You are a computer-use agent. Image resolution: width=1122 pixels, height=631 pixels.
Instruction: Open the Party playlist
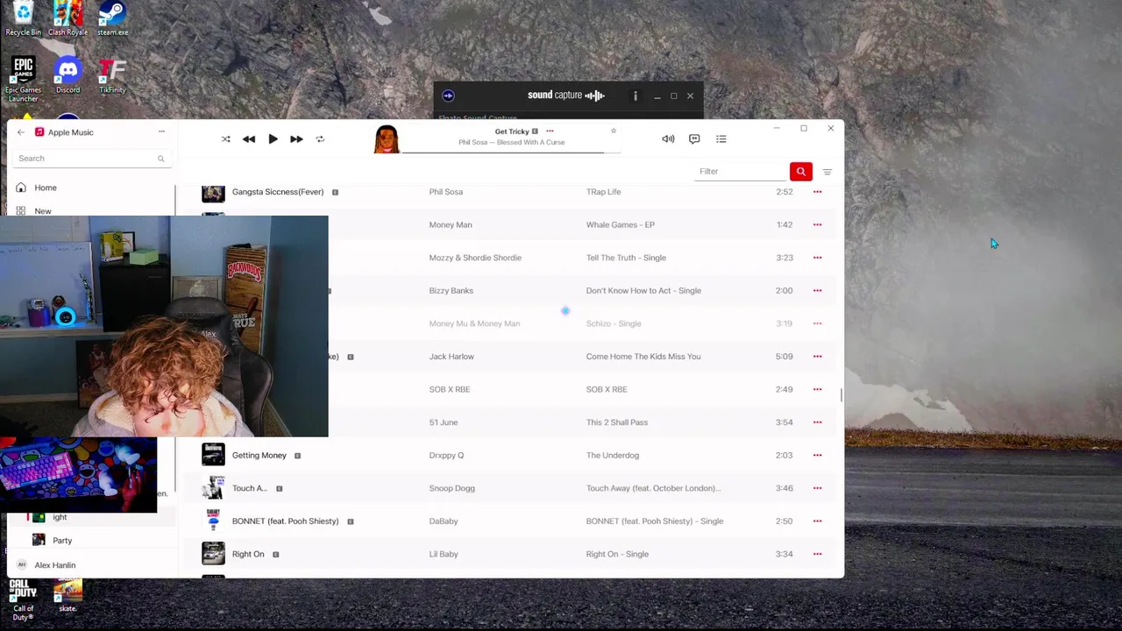click(x=62, y=541)
